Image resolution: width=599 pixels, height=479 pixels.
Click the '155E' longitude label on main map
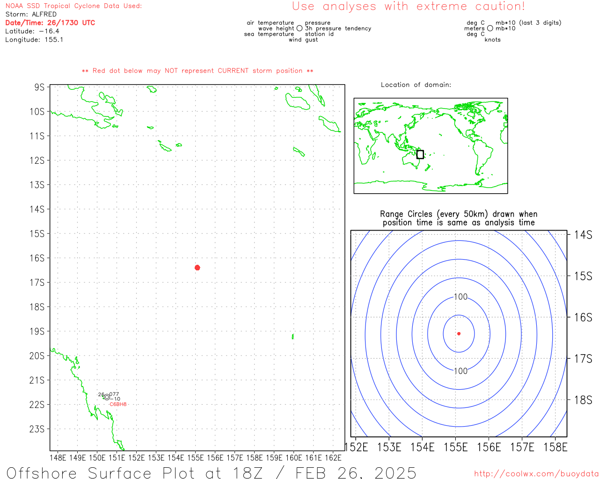195,457
